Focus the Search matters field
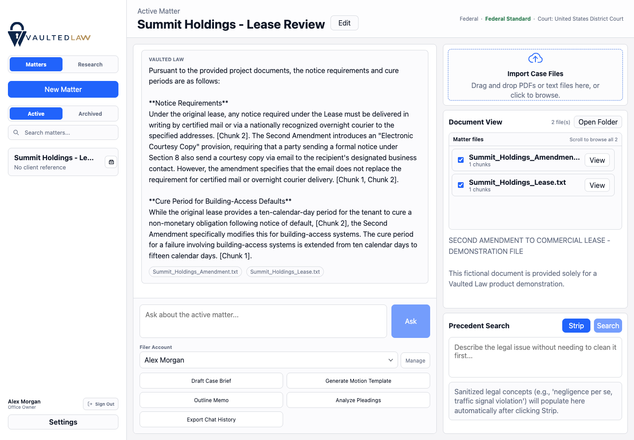 pos(63,132)
